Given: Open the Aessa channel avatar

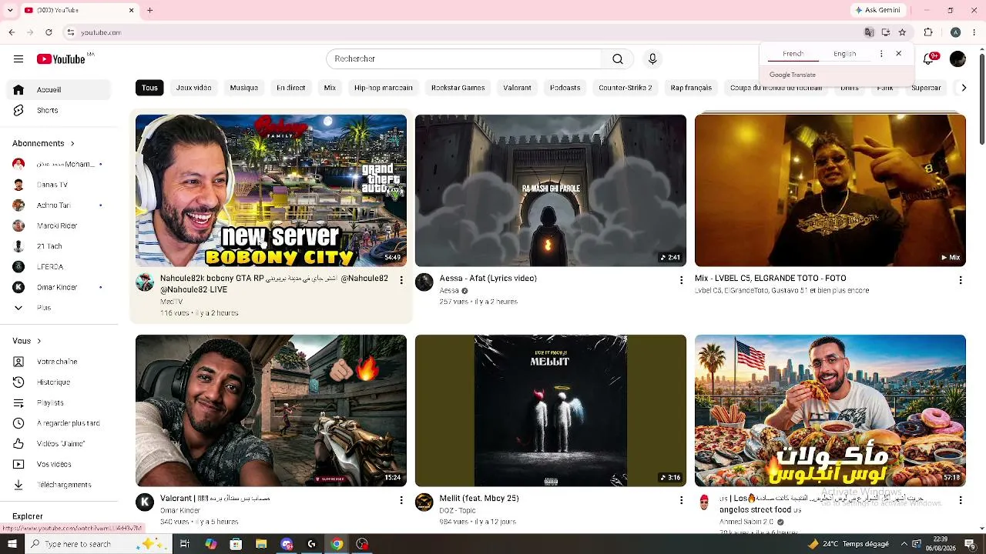Looking at the screenshot, I should click(x=424, y=282).
